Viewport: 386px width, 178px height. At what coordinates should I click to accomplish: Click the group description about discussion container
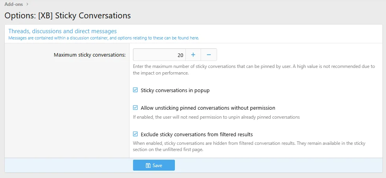click(104, 38)
